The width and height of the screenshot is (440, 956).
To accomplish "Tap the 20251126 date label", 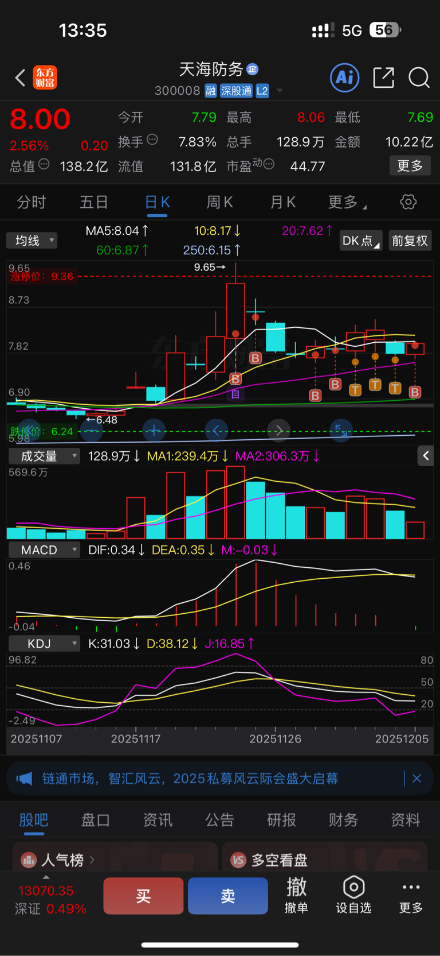I will point(275,739).
